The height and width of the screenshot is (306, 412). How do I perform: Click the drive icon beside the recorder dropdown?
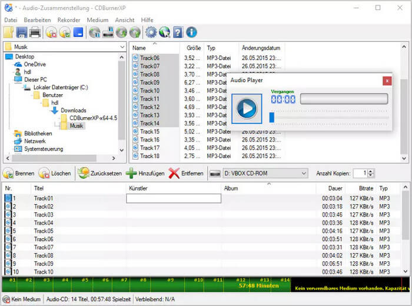(x=215, y=174)
